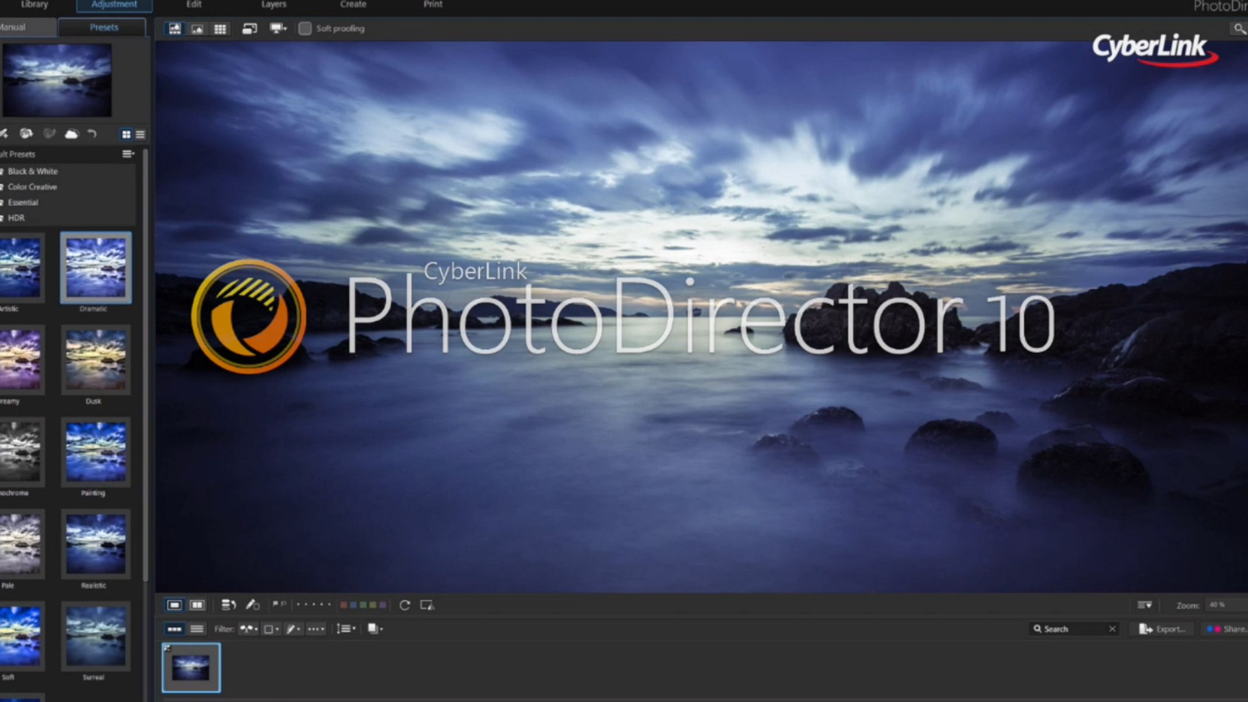Click the rotate photo icon below viewer
Screen dimensions: 1248x702
(404, 605)
